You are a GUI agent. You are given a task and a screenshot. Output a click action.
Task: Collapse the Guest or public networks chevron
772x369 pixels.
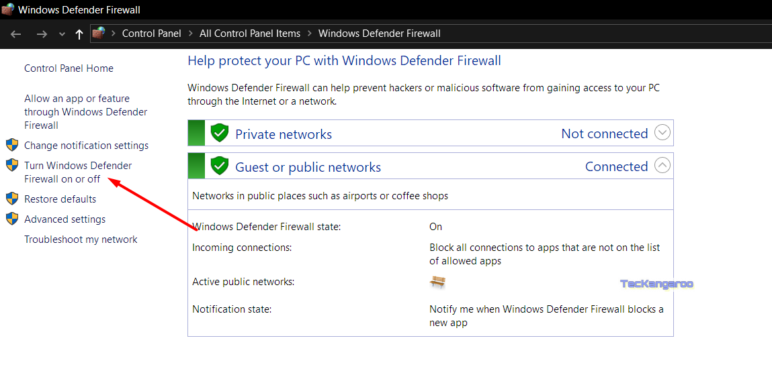[x=662, y=166]
